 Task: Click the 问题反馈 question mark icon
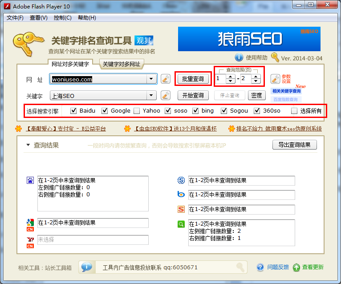point(261,267)
